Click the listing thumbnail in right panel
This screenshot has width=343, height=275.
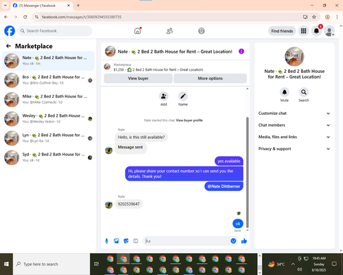[x=294, y=56]
